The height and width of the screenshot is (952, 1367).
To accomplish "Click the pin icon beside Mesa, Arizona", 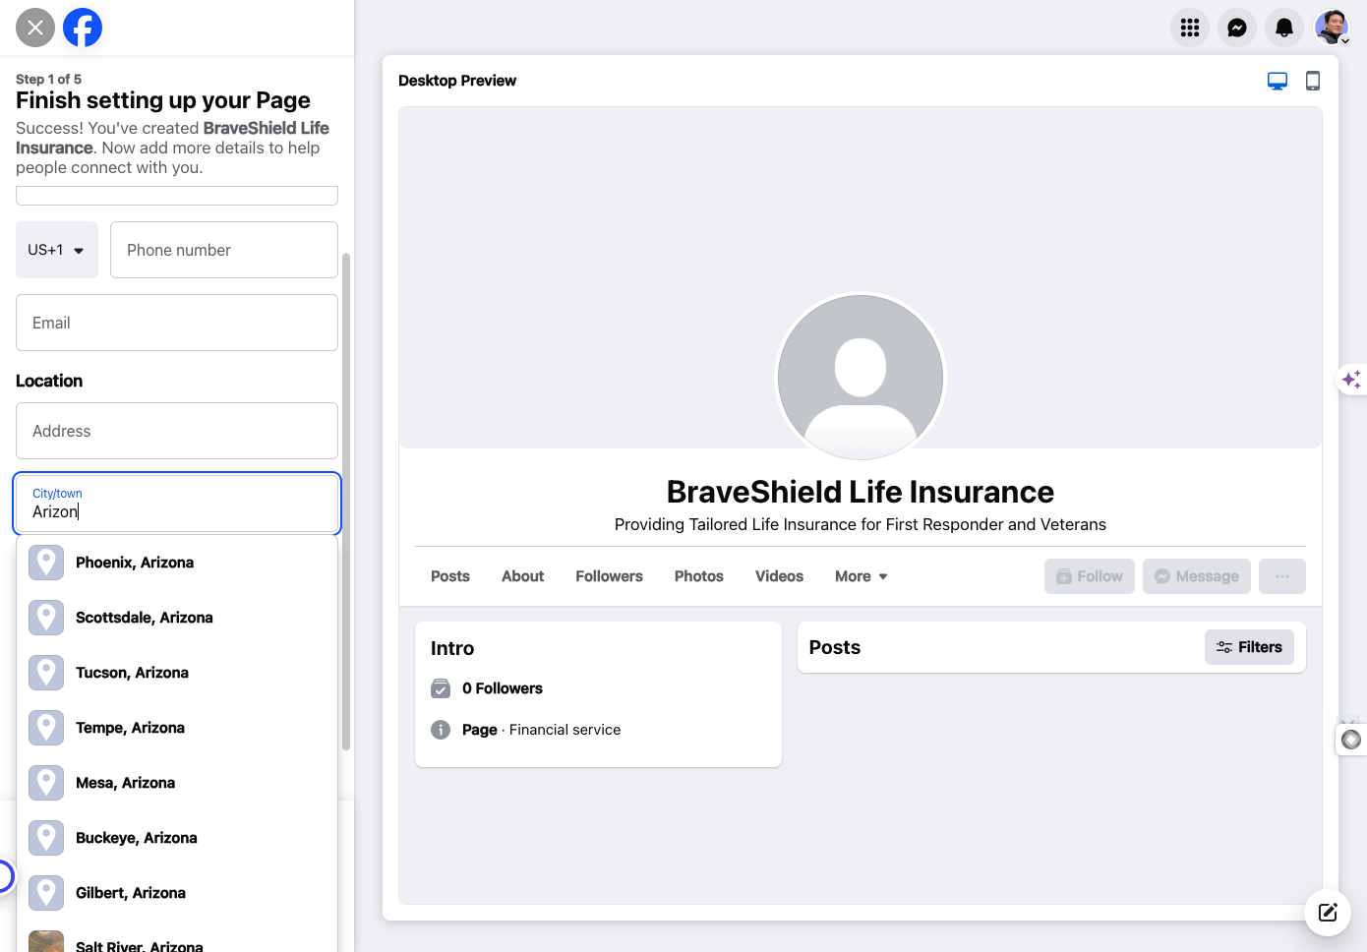I will tap(46, 783).
